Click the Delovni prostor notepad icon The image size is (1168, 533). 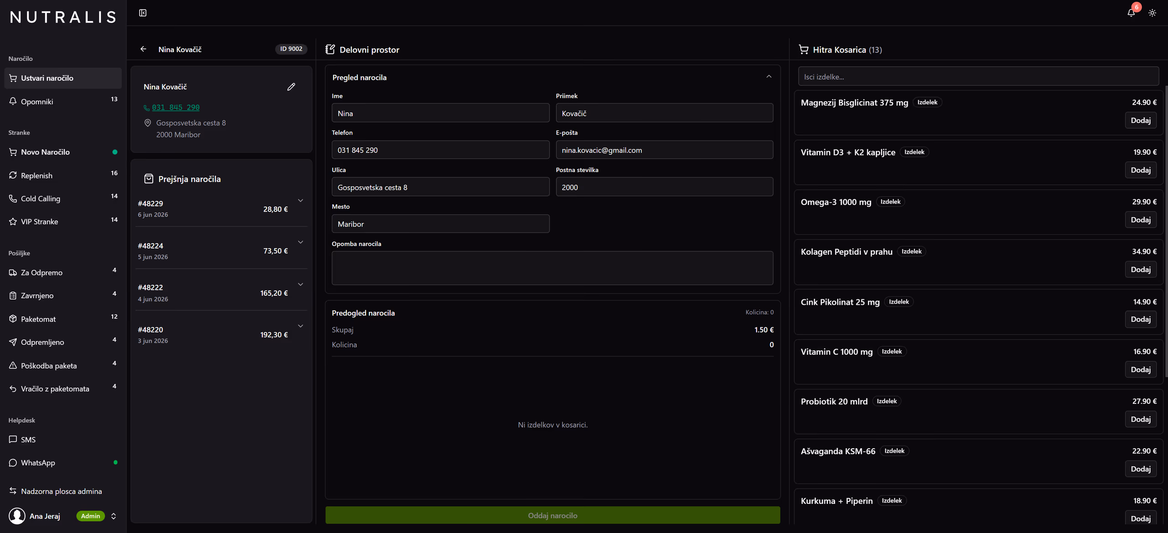[330, 49]
